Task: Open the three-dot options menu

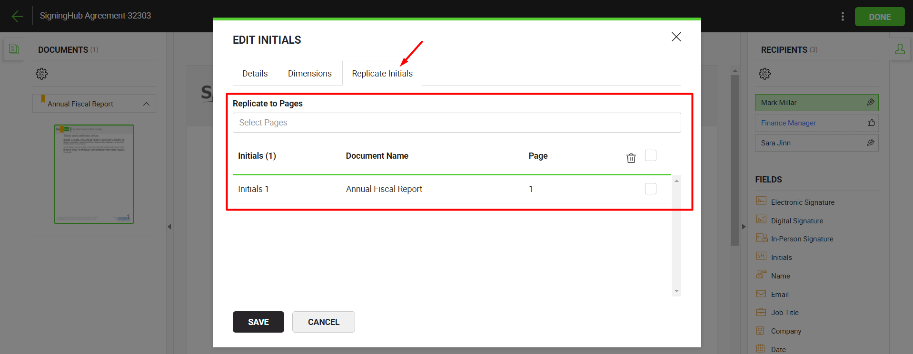Action: click(x=843, y=17)
